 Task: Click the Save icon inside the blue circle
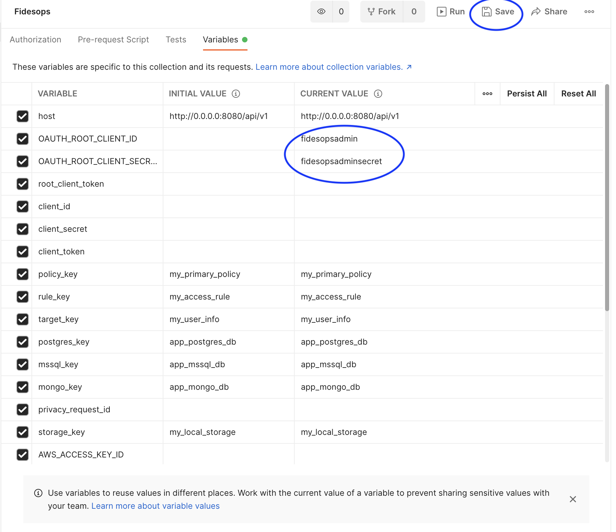pyautogui.click(x=486, y=11)
